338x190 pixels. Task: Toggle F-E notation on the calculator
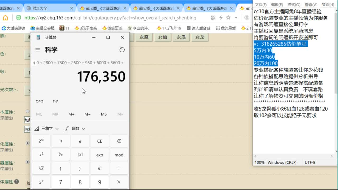click(x=55, y=102)
